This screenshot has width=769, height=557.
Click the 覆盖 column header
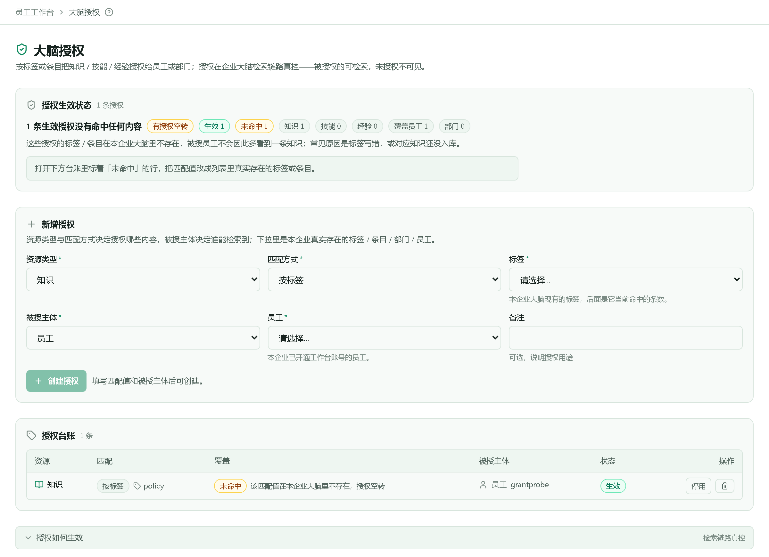(x=222, y=461)
